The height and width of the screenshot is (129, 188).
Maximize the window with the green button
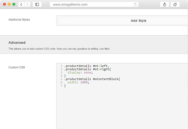pos(14,4)
